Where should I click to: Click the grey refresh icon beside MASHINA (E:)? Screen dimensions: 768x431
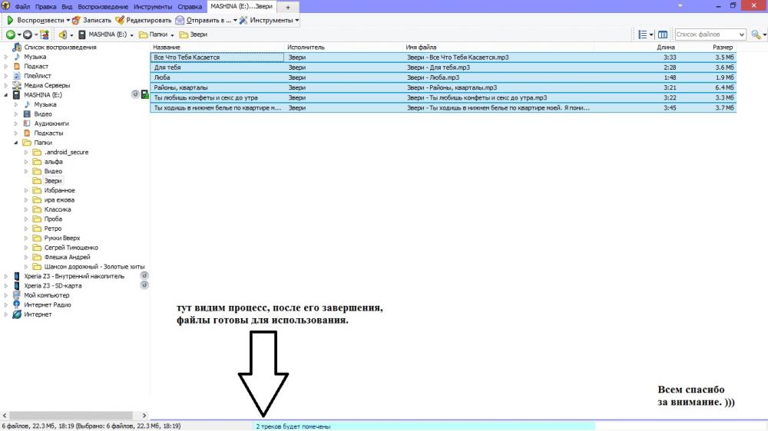pos(135,94)
